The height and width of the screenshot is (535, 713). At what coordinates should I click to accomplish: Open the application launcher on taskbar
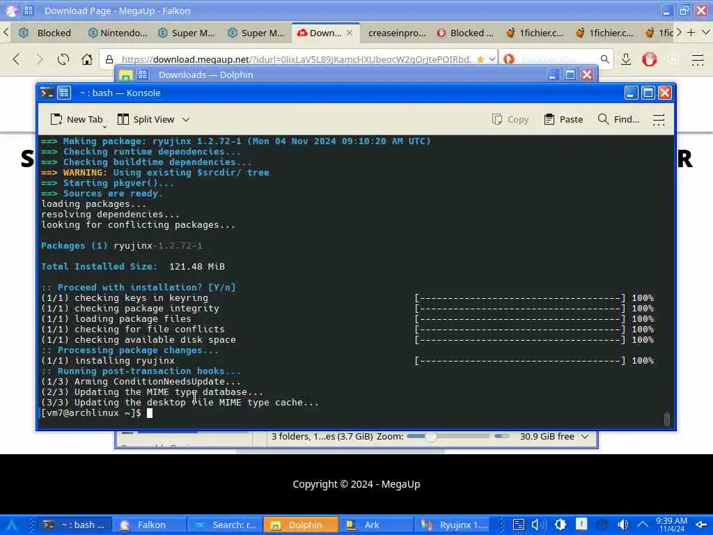[11, 525]
